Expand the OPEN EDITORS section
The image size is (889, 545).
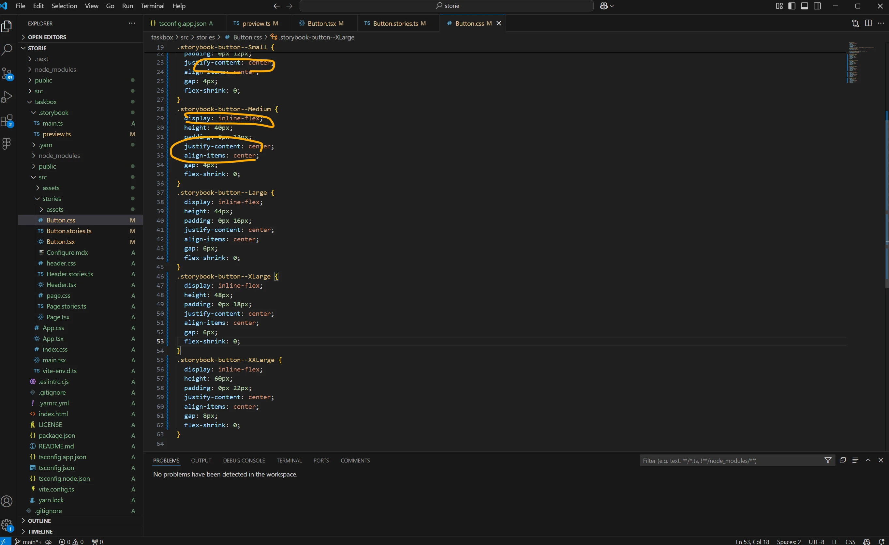point(81,37)
